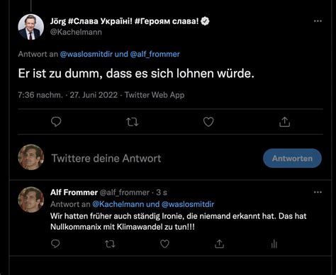This screenshot has height=275, width=336.
Task: Open tweet timestamp 7:36 nachm. 27. Juni 2022
Action: click(67, 95)
